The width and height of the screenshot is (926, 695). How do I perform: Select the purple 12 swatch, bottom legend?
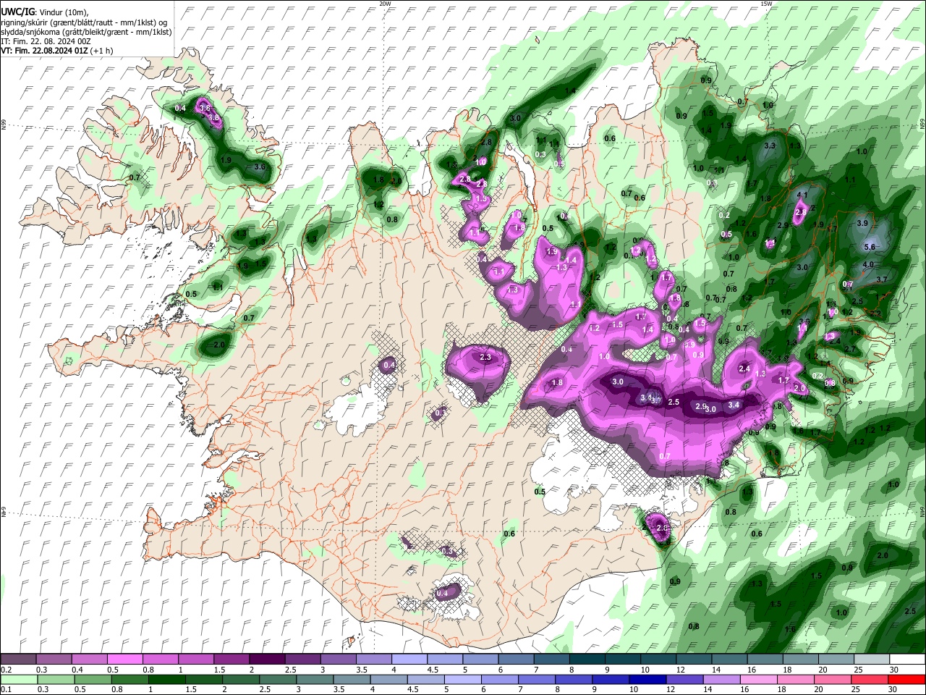coord(685,679)
